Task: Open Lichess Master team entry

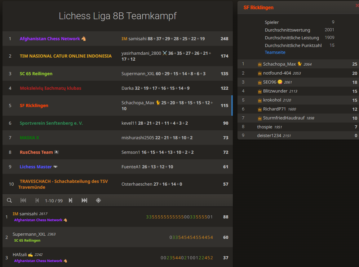Action: [117, 167]
